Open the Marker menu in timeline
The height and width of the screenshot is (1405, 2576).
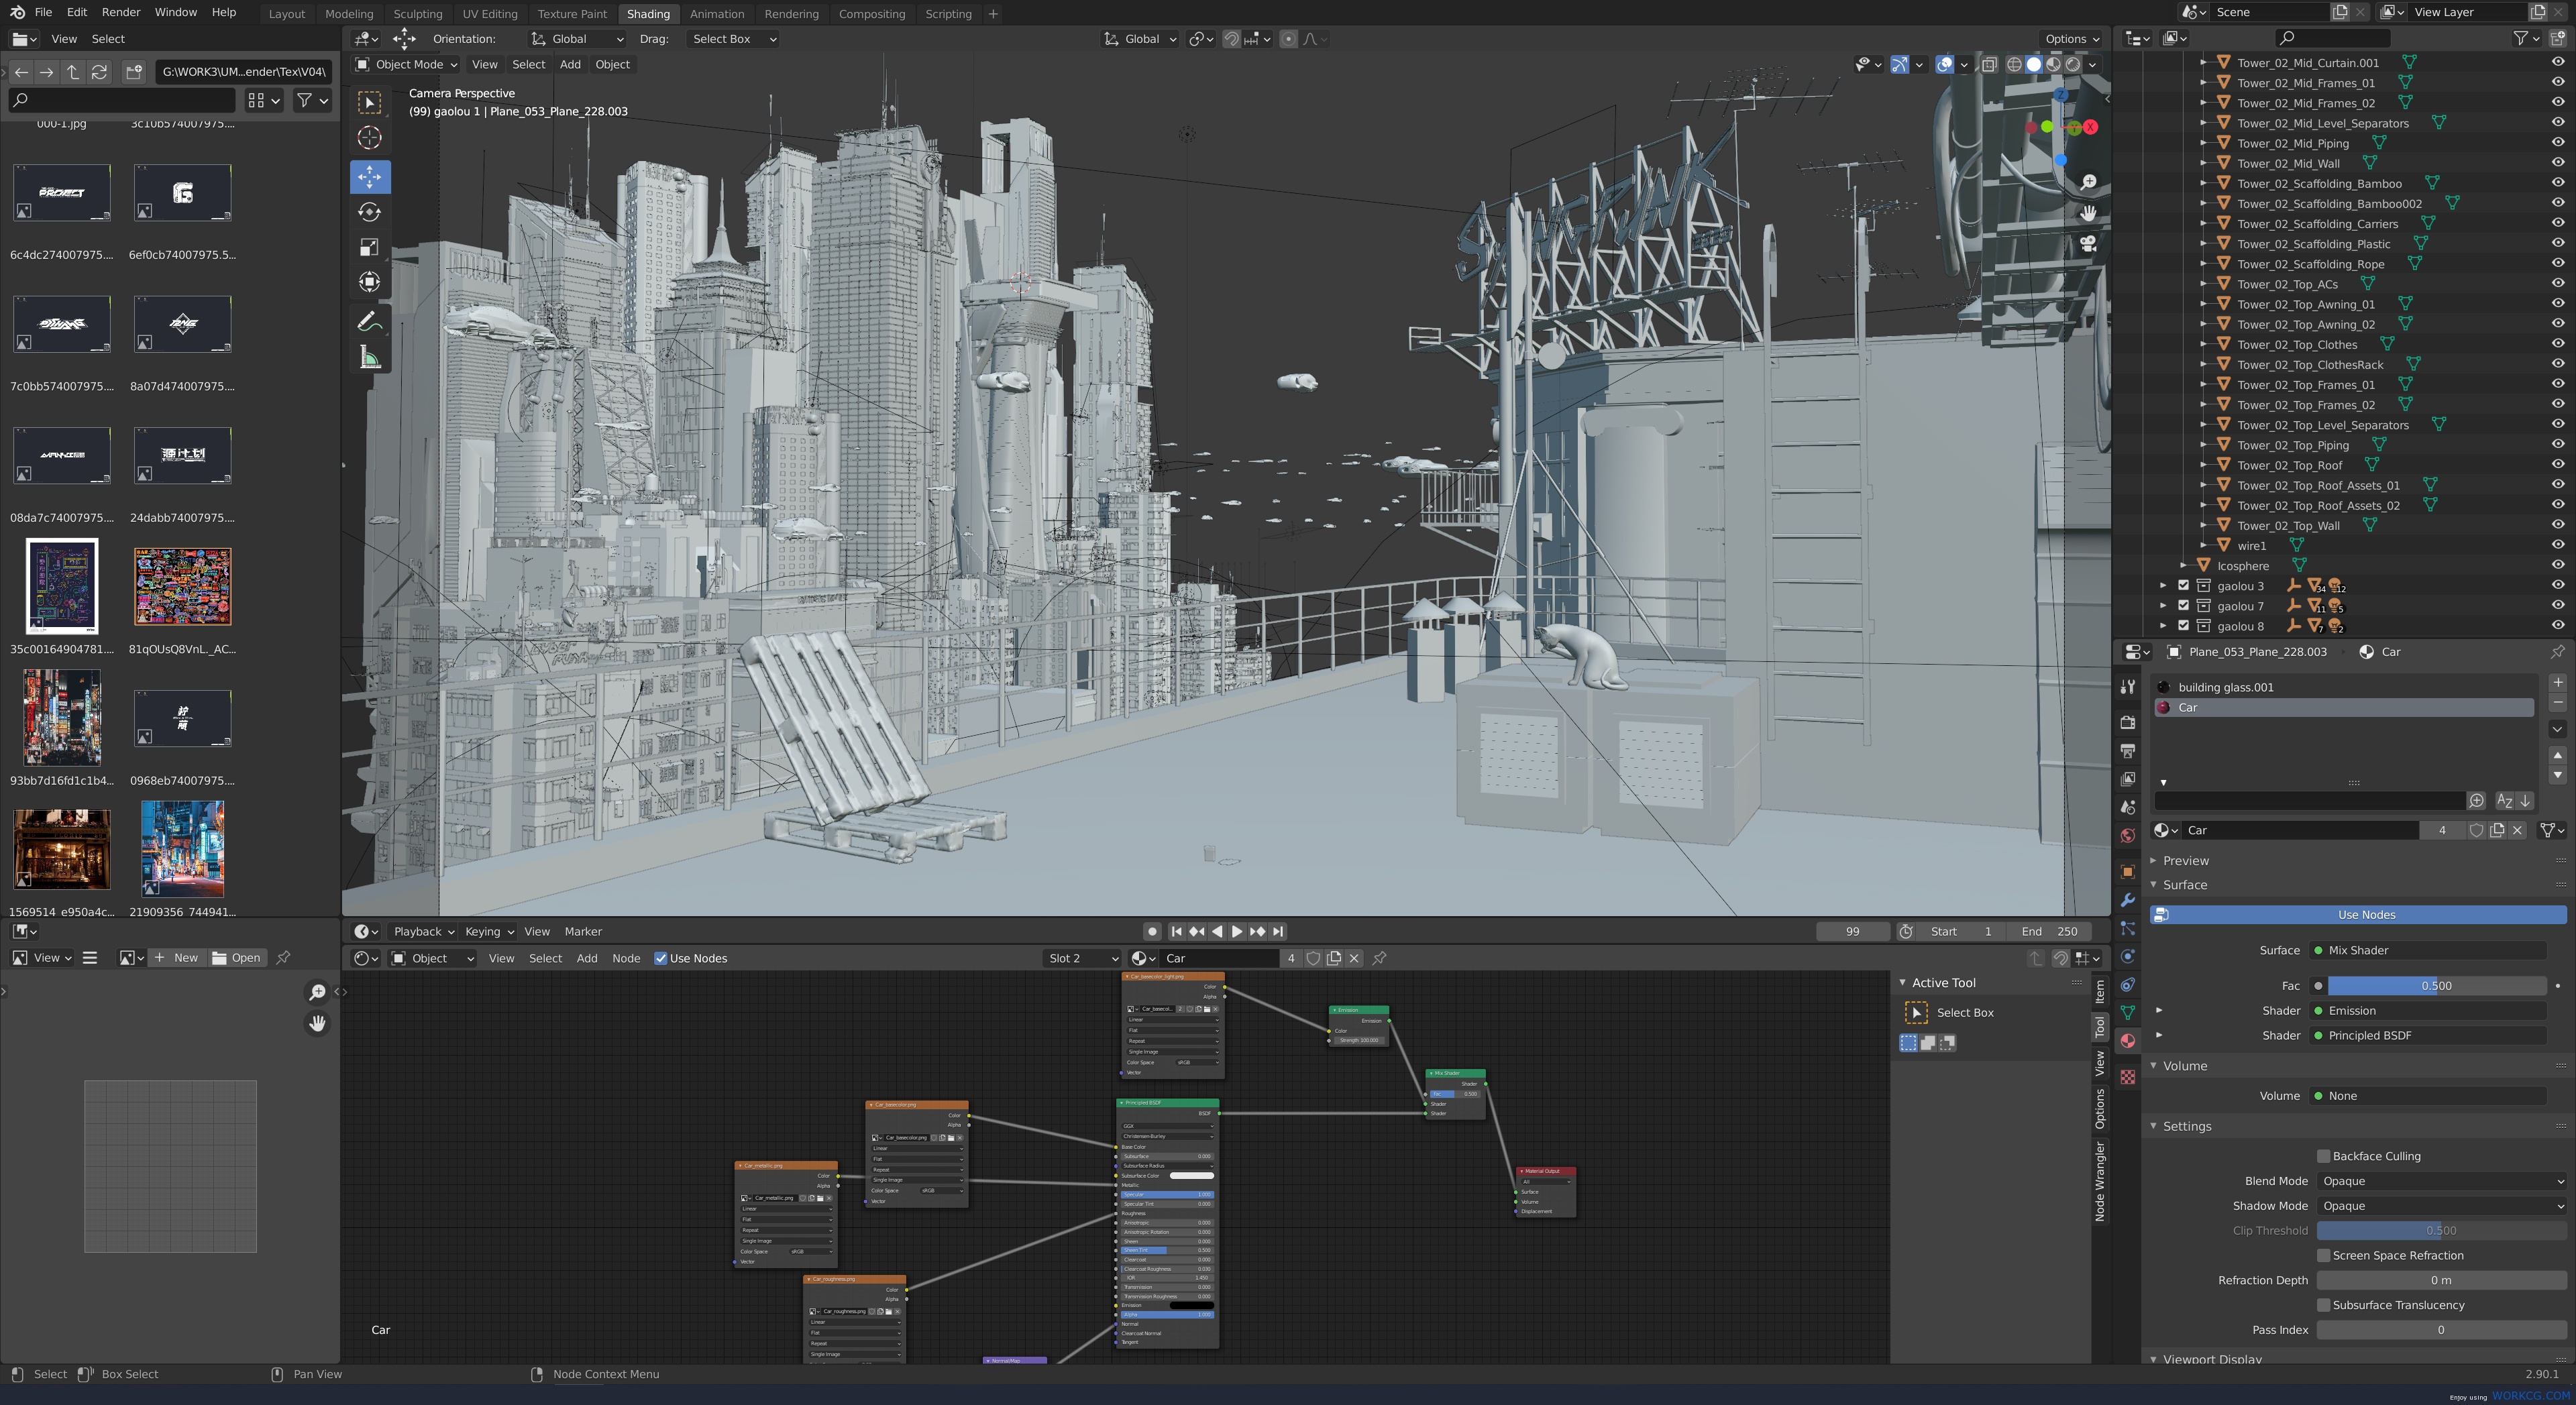(583, 931)
